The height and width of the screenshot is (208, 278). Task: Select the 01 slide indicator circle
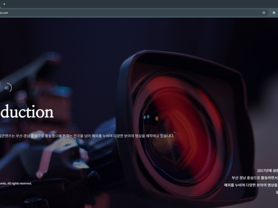[7, 88]
